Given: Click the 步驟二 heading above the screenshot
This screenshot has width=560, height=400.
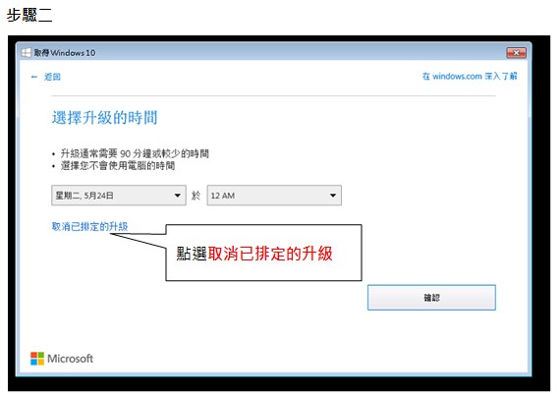Looking at the screenshot, I should tap(29, 15).
